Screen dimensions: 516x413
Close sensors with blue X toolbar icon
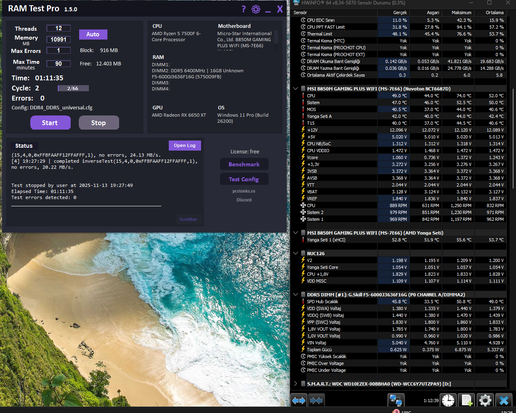pos(503,400)
